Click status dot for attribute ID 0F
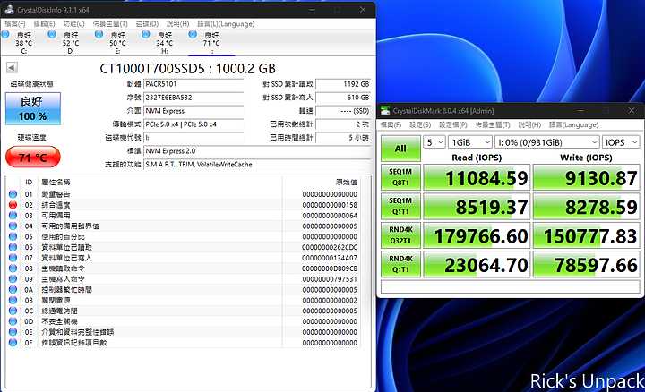The height and width of the screenshot is (392, 645). tap(13, 343)
